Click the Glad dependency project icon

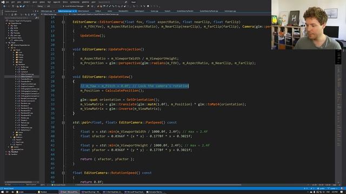click(11, 25)
